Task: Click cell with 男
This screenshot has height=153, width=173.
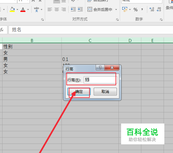Action: coord(32,59)
